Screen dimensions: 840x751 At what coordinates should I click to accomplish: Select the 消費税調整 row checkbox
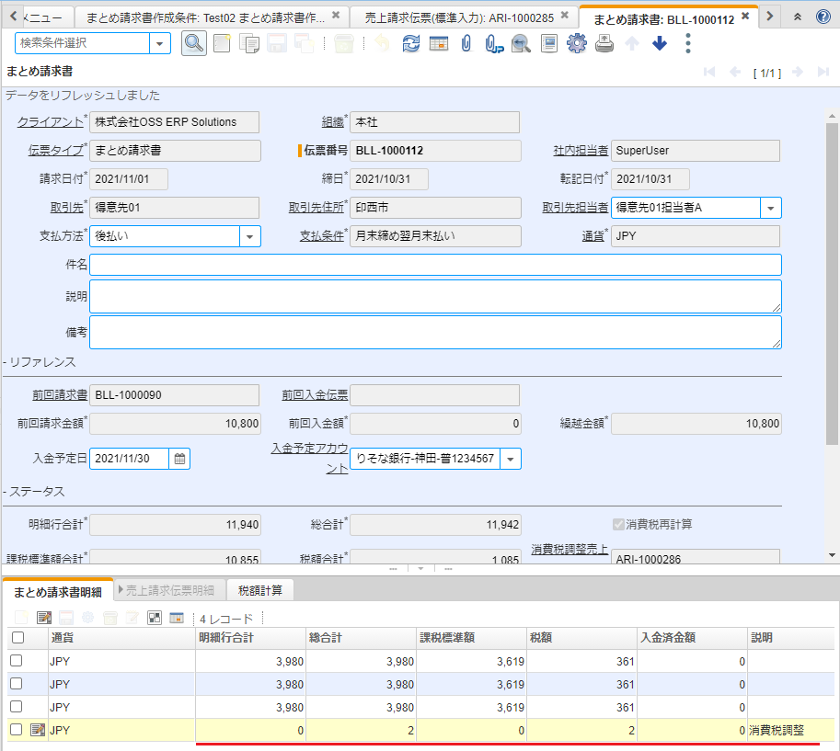[x=17, y=730]
